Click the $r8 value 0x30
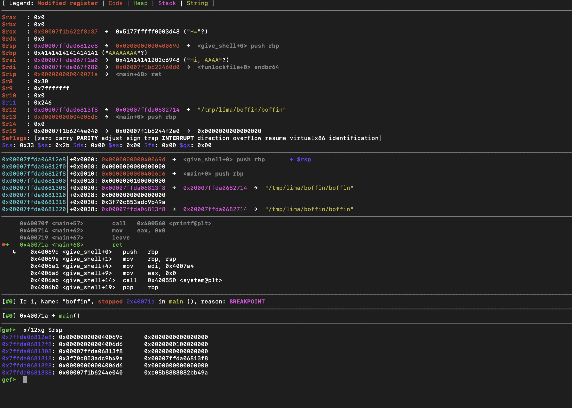Image resolution: width=572 pixels, height=408 pixels. click(41, 81)
